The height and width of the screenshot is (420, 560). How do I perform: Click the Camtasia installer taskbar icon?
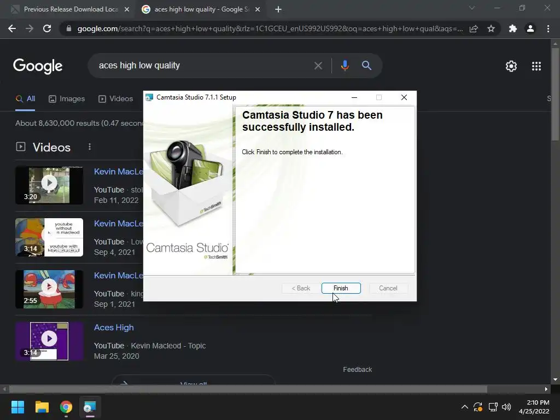(x=90, y=407)
